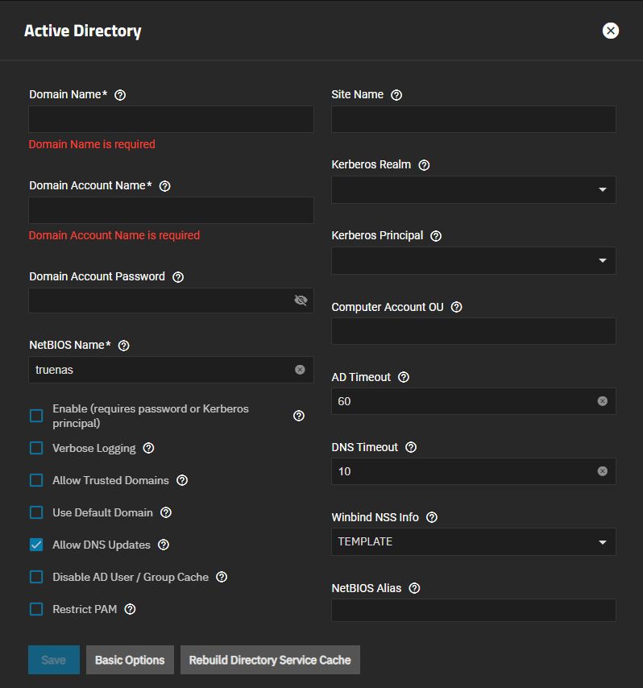Expand the Kerberos Principal dropdown
Image resolution: width=643 pixels, height=688 pixels.
click(474, 260)
